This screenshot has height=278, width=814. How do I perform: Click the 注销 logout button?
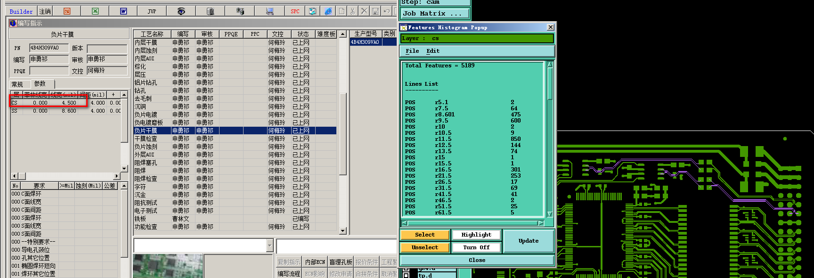tap(45, 11)
